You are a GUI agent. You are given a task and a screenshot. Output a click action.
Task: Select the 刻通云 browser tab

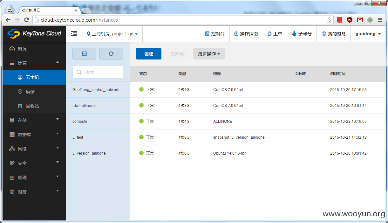pos(48,10)
